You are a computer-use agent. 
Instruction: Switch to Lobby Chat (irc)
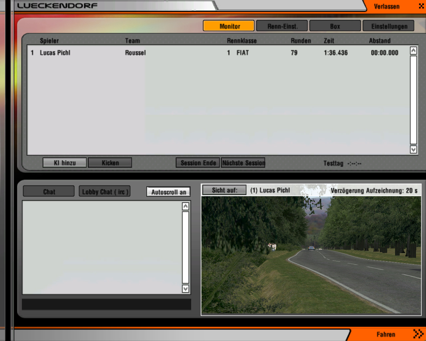click(105, 191)
